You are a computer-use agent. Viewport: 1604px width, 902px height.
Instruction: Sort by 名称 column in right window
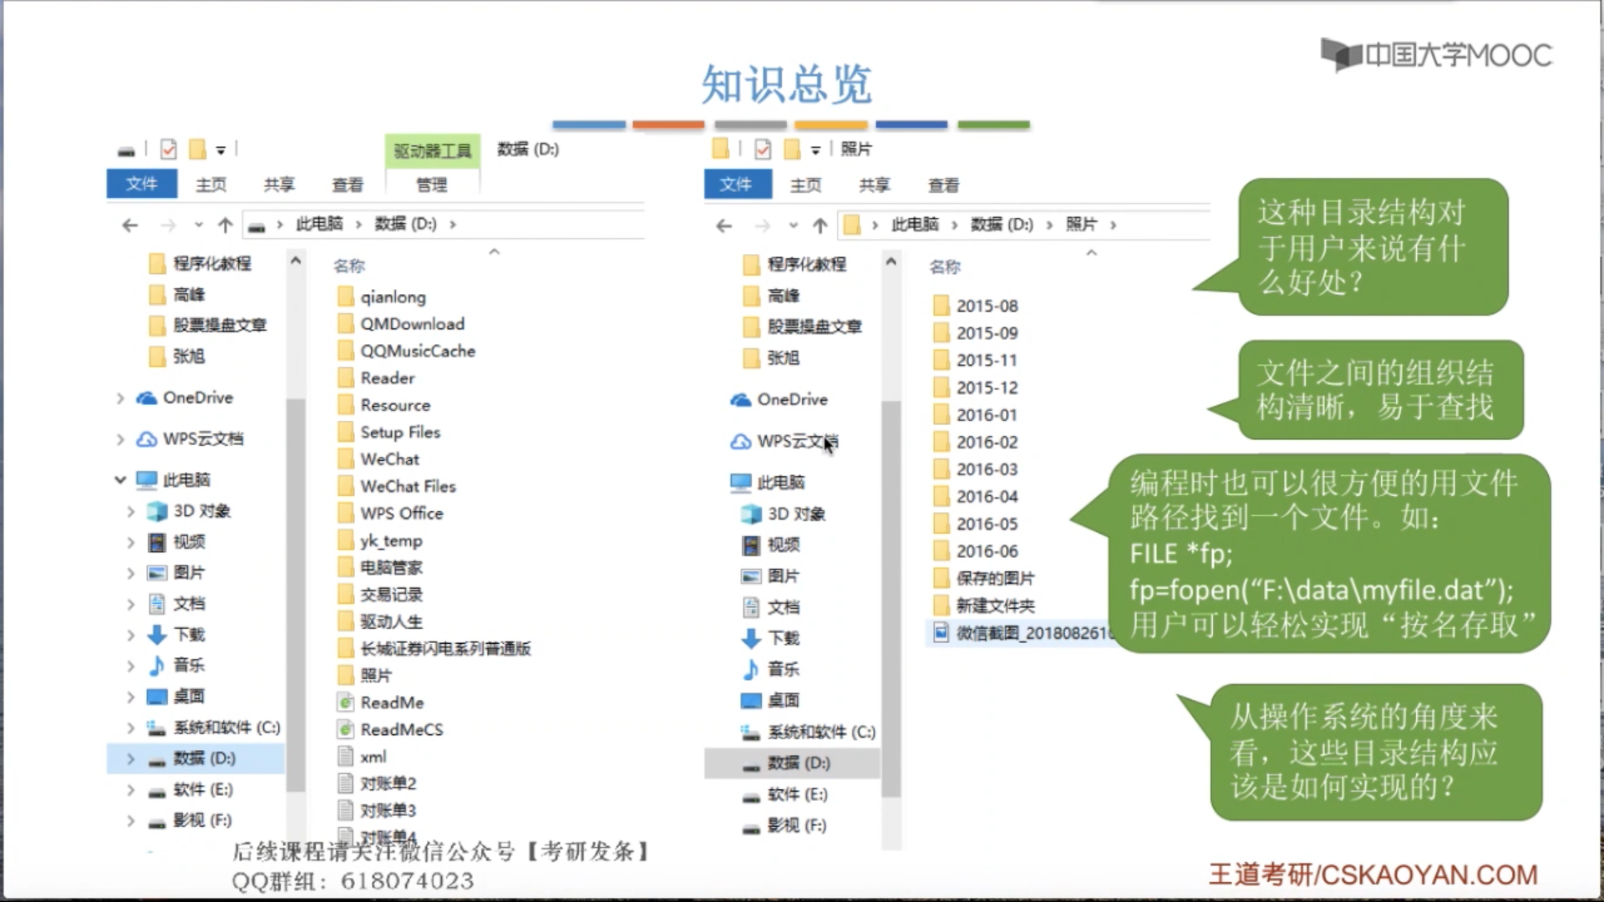click(945, 267)
